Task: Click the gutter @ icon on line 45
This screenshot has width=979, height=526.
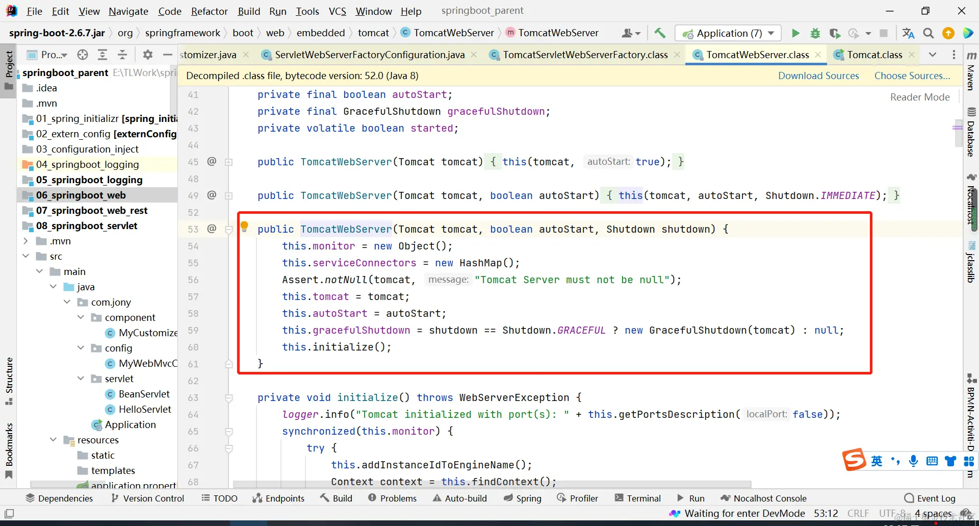Action: click(212, 162)
